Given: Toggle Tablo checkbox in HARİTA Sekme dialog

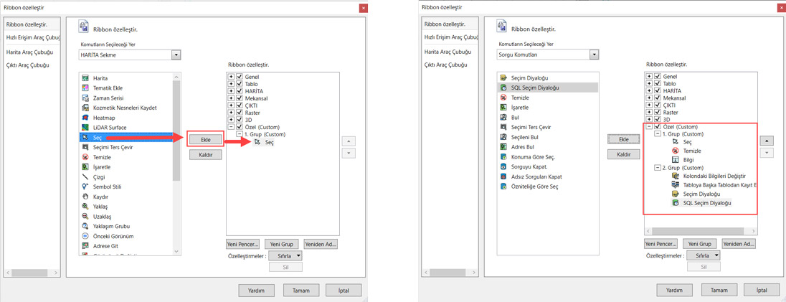Looking at the screenshot, I should coord(240,84).
